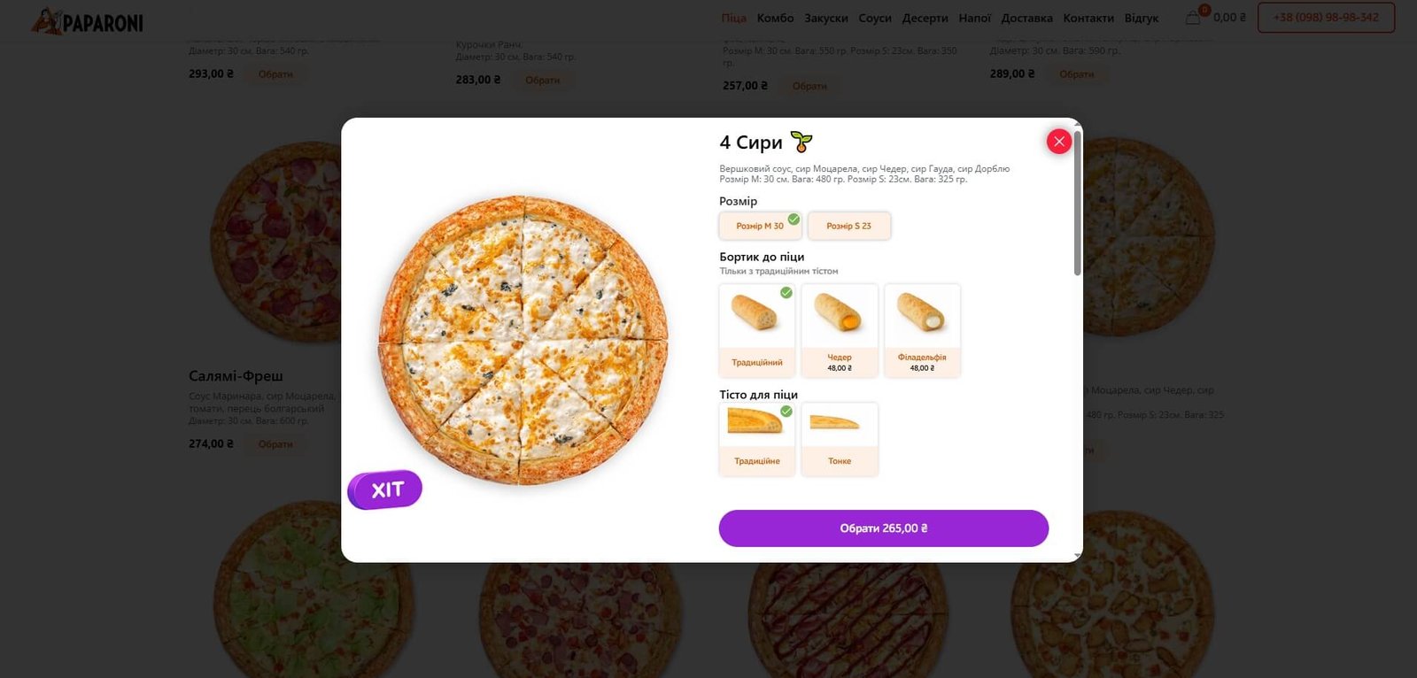Open the Соуси menu section

[x=874, y=18]
